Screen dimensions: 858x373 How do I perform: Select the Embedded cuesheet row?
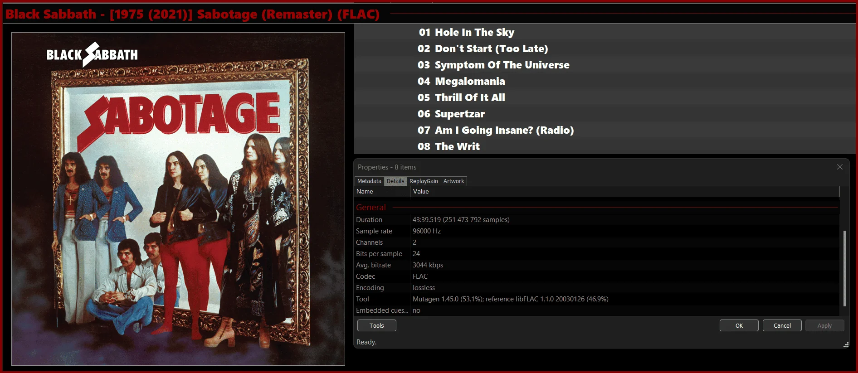597,310
